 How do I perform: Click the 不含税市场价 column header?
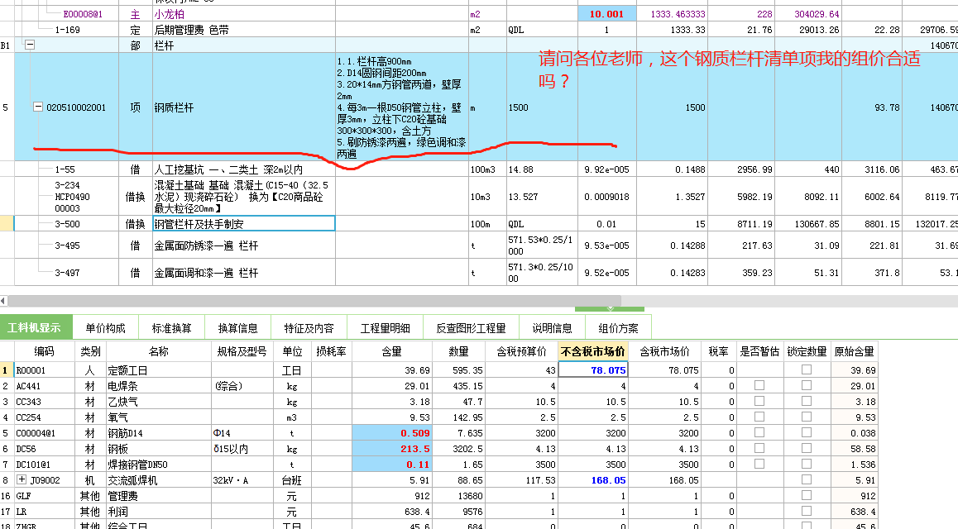point(592,351)
